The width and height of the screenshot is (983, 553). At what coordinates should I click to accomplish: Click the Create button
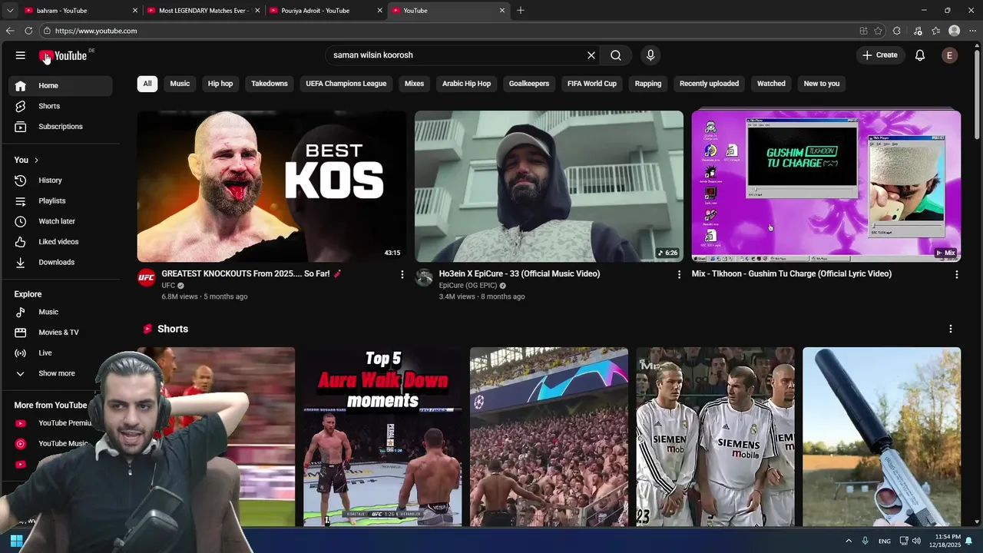879,55
